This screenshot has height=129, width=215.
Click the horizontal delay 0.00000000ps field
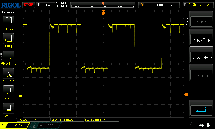(x=161, y=5)
